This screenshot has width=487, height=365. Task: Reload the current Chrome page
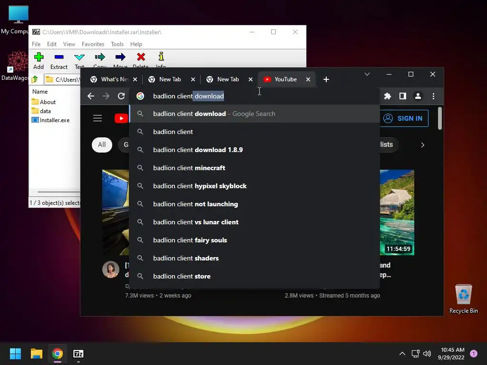coord(121,96)
